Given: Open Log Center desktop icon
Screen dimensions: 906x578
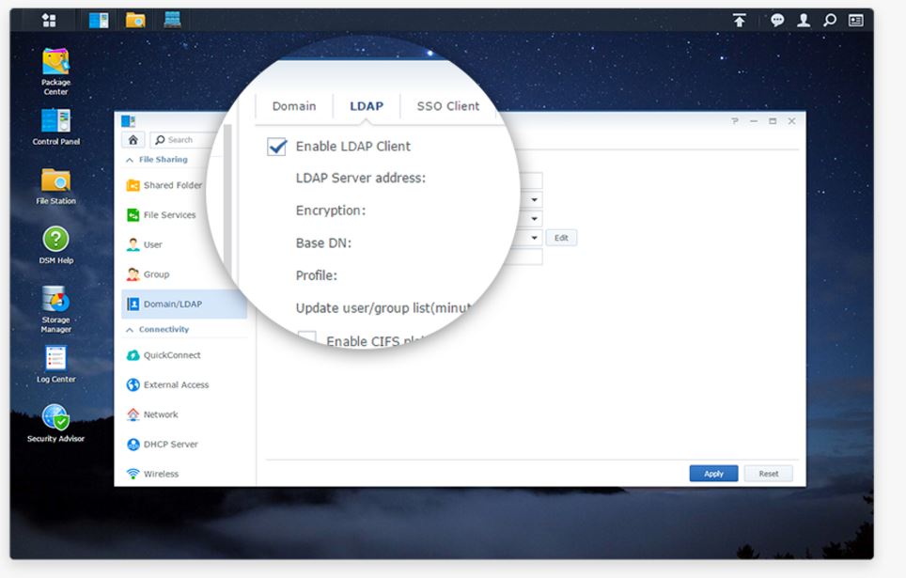Looking at the screenshot, I should tap(56, 364).
